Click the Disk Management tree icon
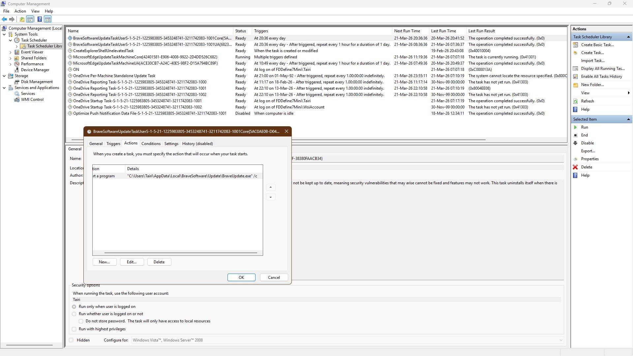 coord(17,82)
